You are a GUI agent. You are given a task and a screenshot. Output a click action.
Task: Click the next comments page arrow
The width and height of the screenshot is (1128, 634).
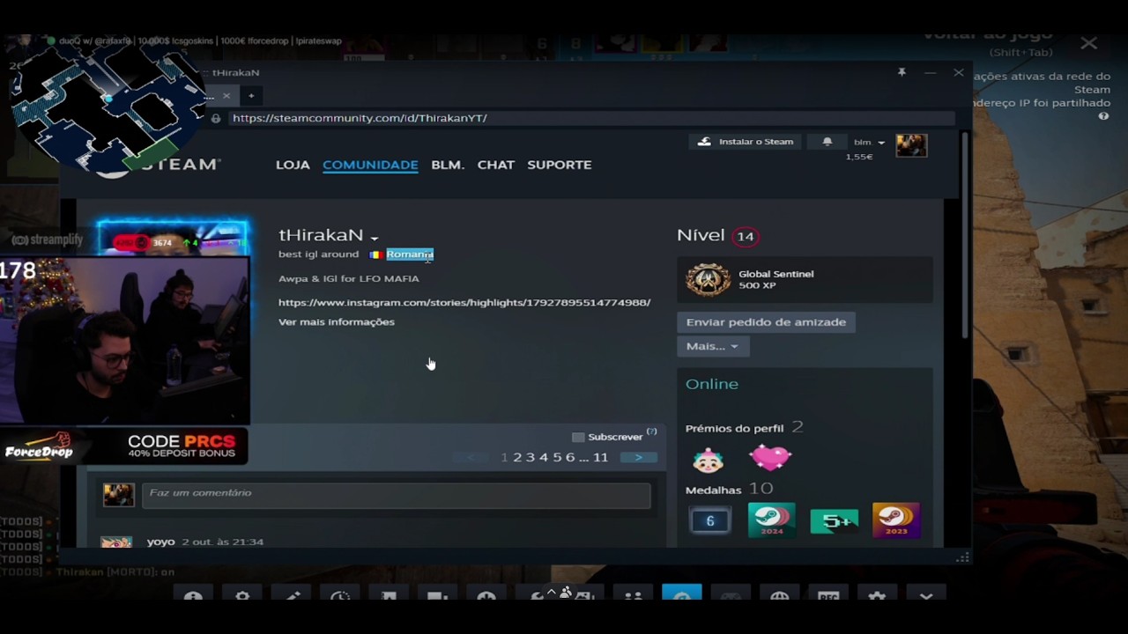pyautogui.click(x=638, y=458)
